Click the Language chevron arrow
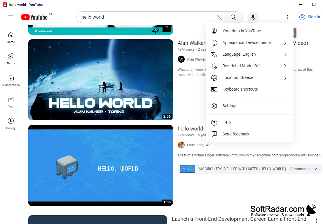 click(x=285, y=54)
